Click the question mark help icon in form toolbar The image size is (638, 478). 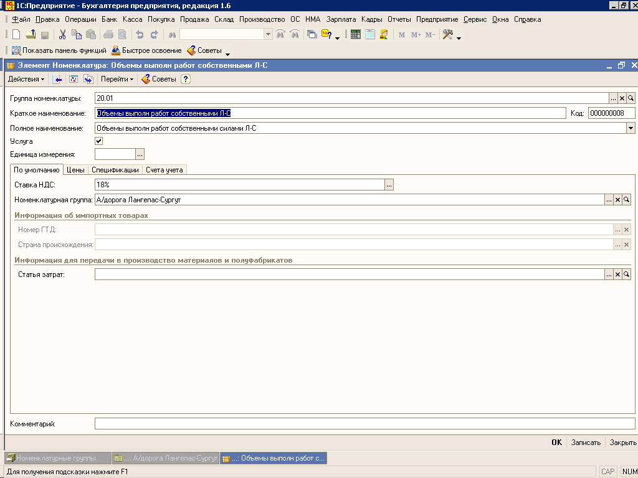click(x=185, y=79)
